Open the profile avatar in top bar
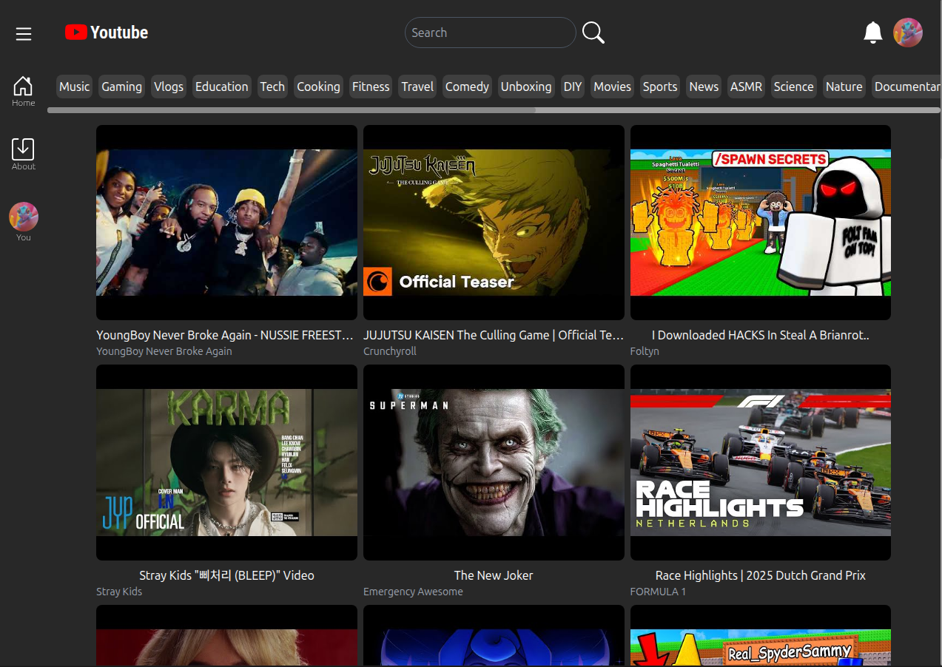Screen dimensions: 942x667 (908, 33)
